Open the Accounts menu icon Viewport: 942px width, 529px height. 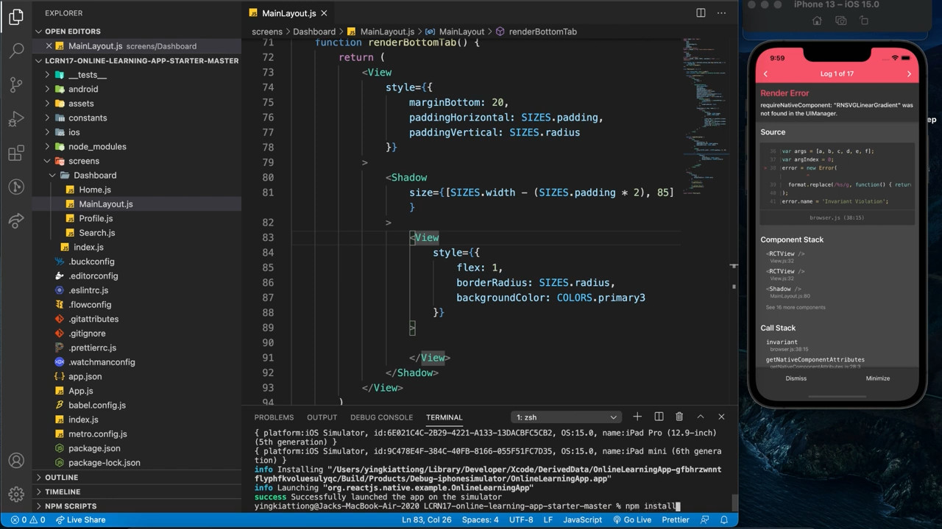(16, 461)
